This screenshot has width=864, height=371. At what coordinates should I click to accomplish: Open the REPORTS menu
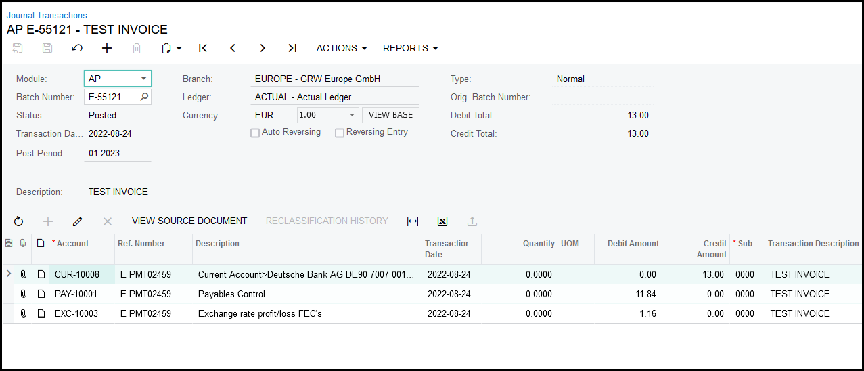tap(410, 48)
